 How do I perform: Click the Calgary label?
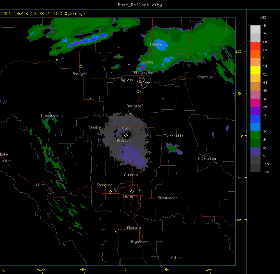130,196
